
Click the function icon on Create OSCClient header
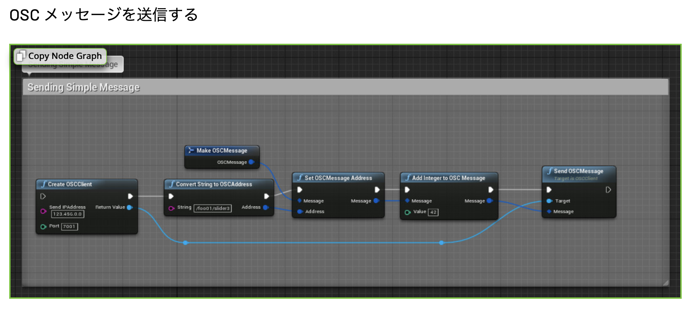[x=44, y=184]
